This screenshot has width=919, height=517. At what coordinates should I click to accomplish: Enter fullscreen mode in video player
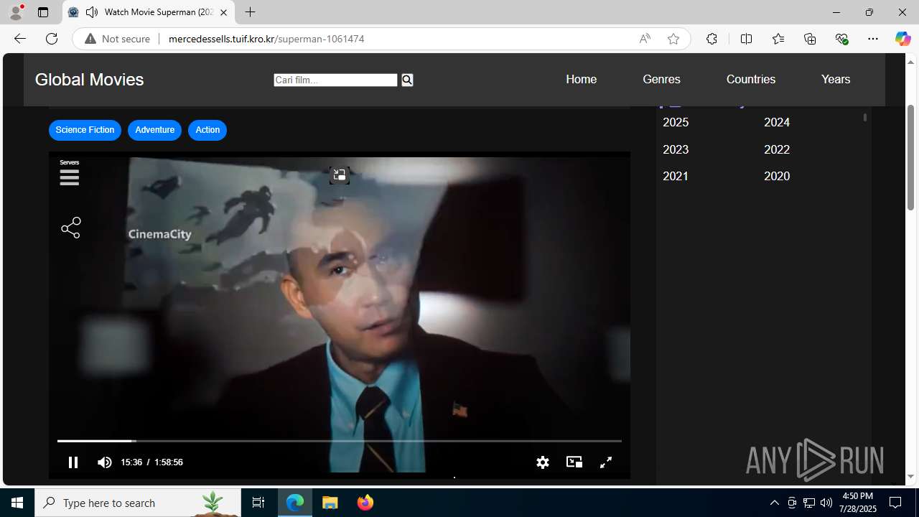[606, 462]
